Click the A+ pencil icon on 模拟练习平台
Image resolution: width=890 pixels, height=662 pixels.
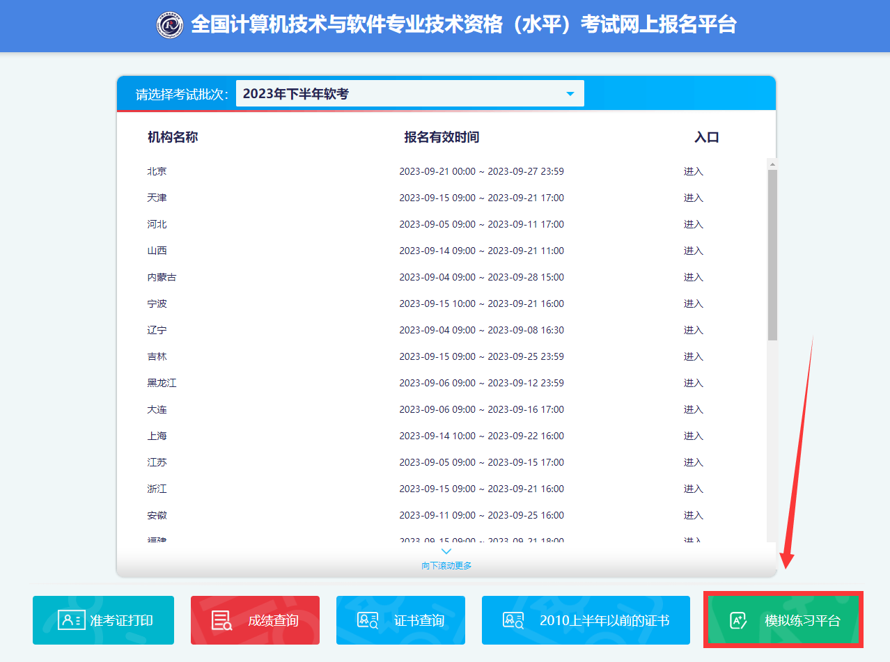tap(738, 620)
